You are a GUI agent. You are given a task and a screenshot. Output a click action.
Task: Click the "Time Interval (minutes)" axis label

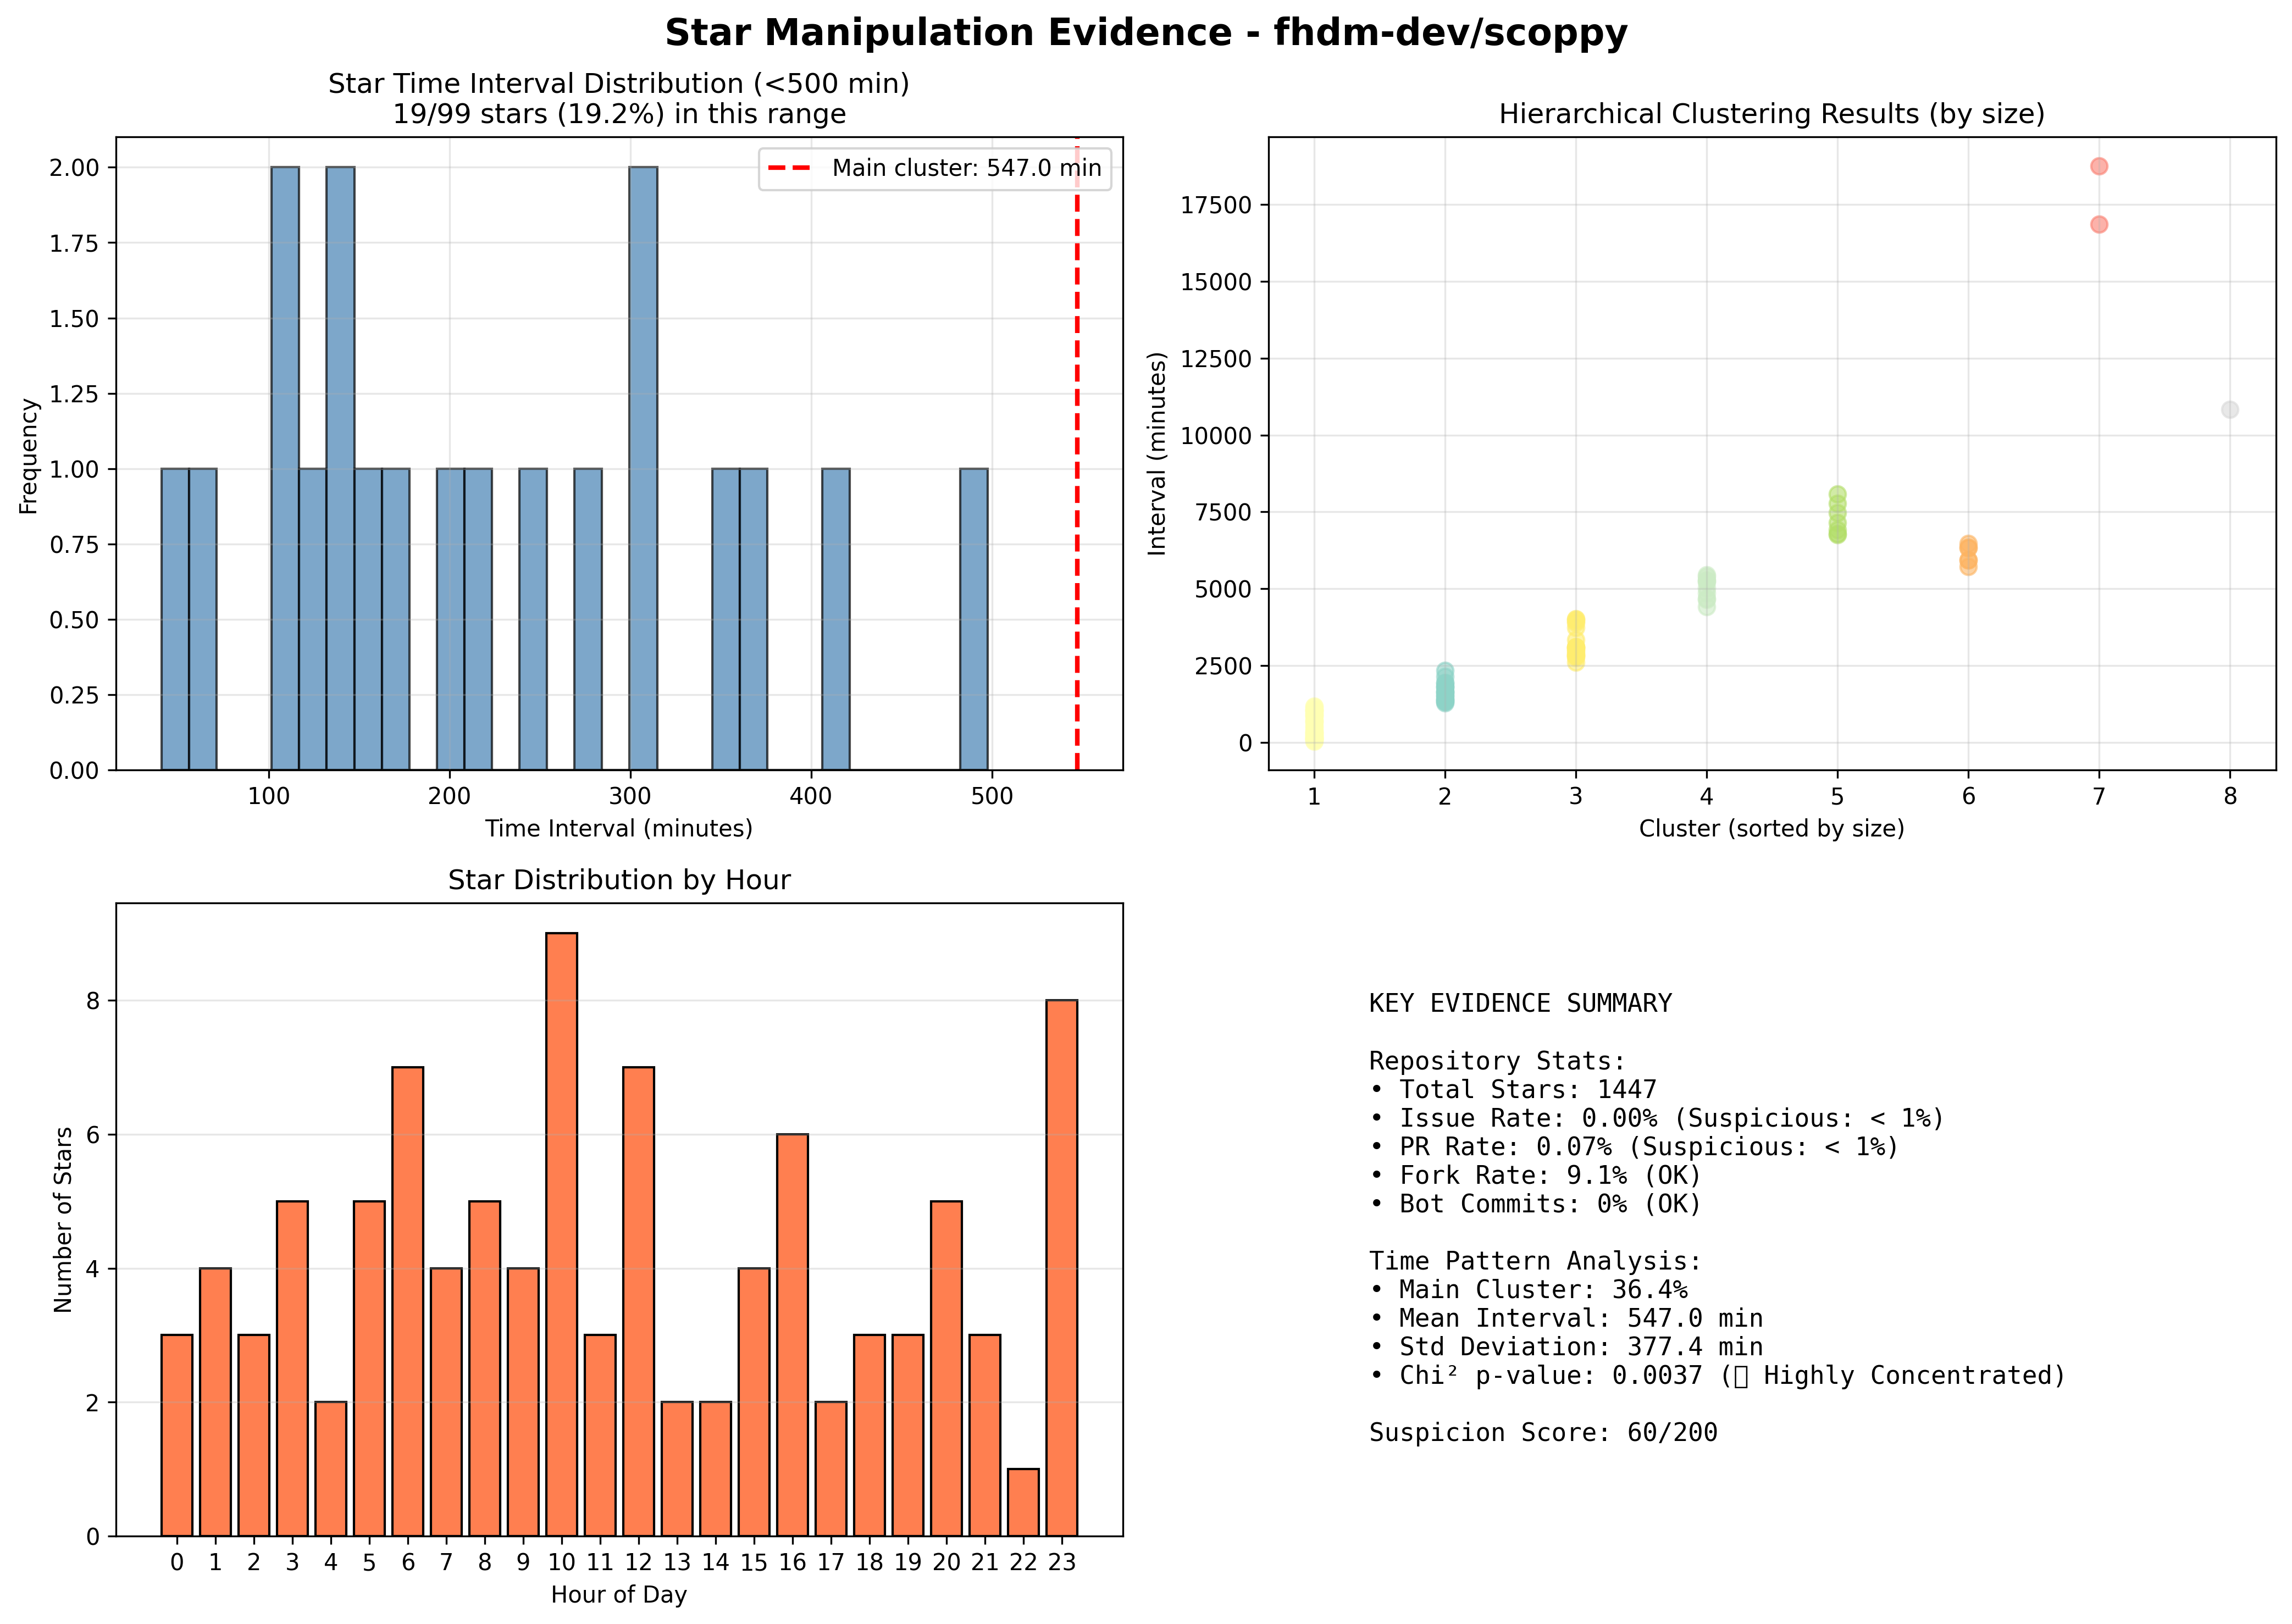coord(619,828)
